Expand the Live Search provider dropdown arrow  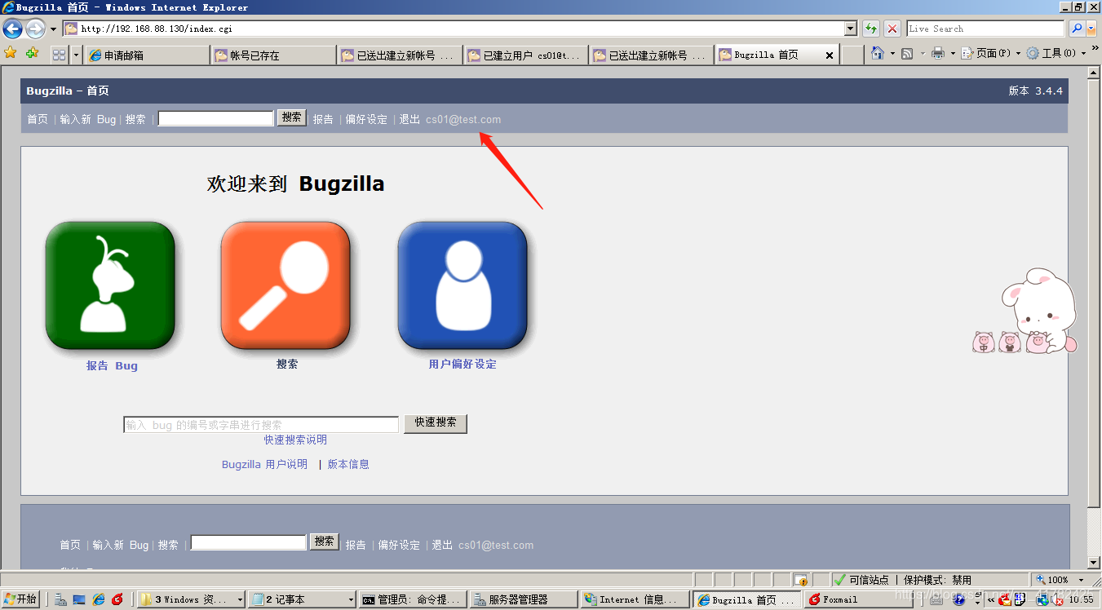[x=1092, y=29]
